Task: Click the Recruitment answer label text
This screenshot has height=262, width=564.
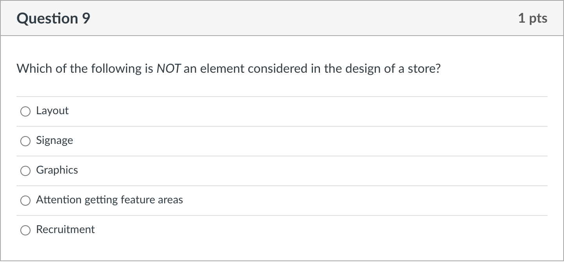Action: 65,230
